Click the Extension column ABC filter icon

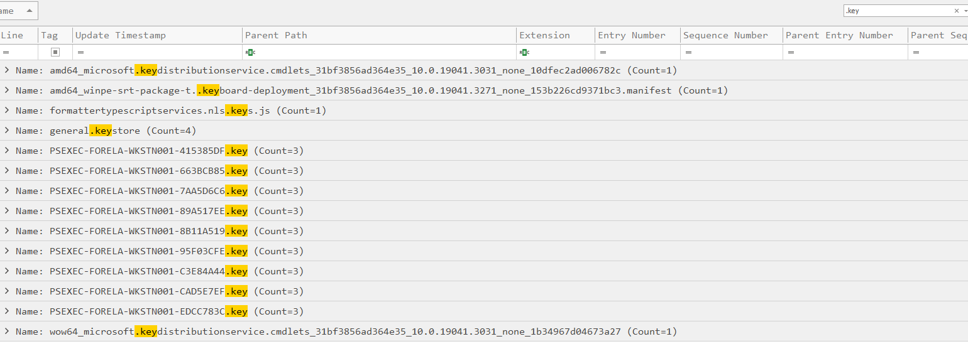[524, 52]
